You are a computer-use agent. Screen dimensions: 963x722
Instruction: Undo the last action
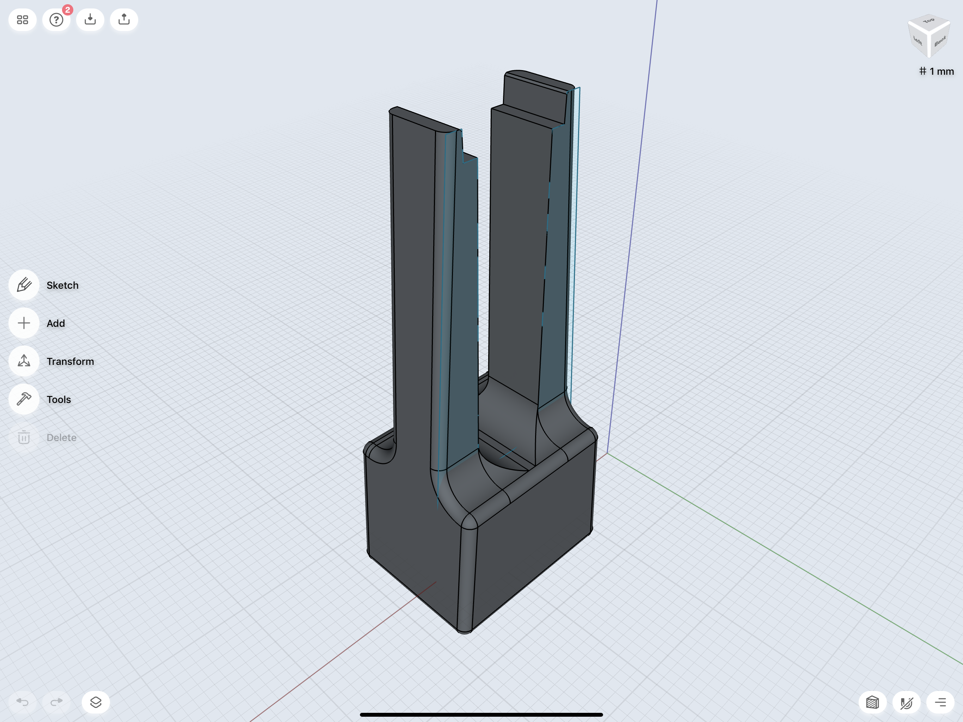click(x=22, y=702)
